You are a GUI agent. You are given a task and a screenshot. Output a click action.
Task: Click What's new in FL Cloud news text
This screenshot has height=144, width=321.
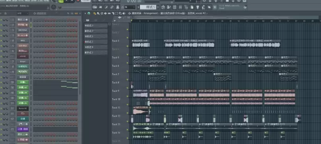tap(229, 7)
